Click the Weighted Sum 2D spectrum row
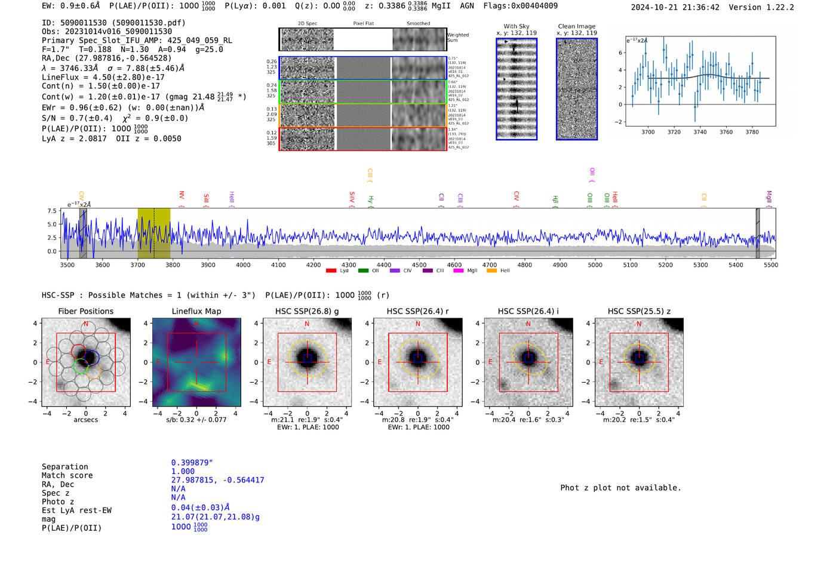Viewport: 836px width, 569px height. point(362,39)
